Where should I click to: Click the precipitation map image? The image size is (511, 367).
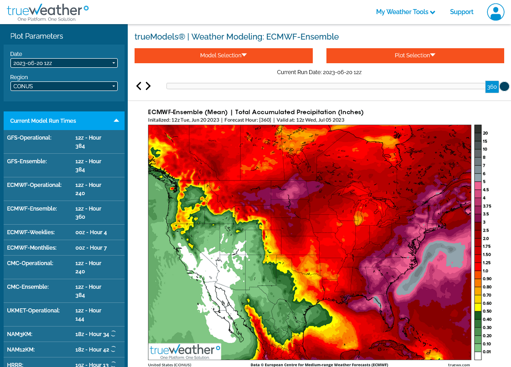tap(310, 242)
